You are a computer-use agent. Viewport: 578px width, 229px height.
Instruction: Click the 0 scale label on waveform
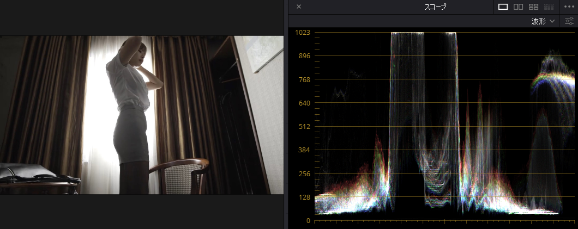pos(308,220)
